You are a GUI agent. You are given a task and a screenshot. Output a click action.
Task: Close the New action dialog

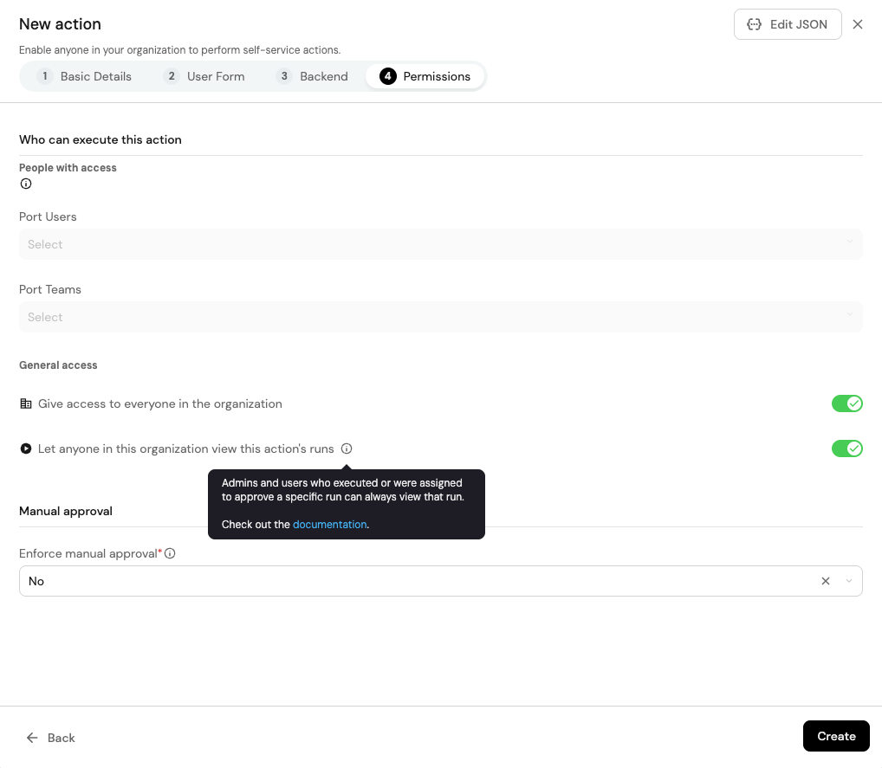pos(858,24)
